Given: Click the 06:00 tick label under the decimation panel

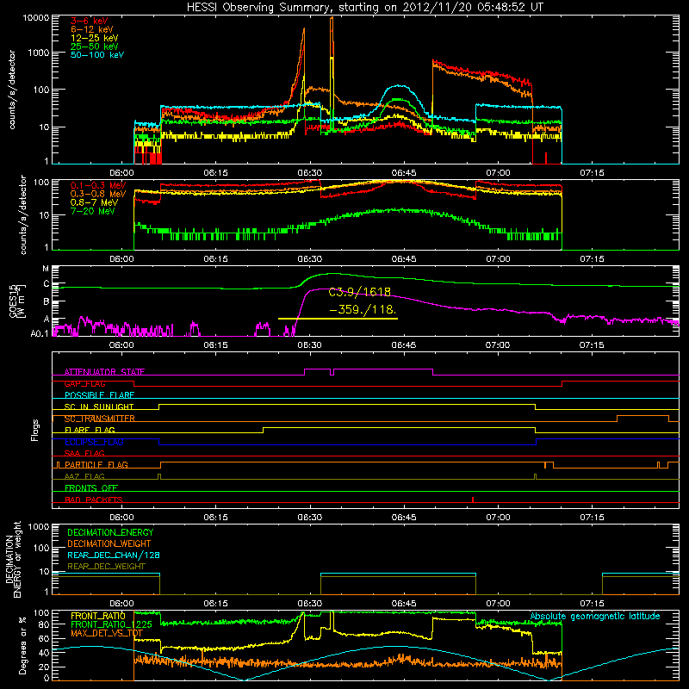Looking at the screenshot, I should coord(121,604).
